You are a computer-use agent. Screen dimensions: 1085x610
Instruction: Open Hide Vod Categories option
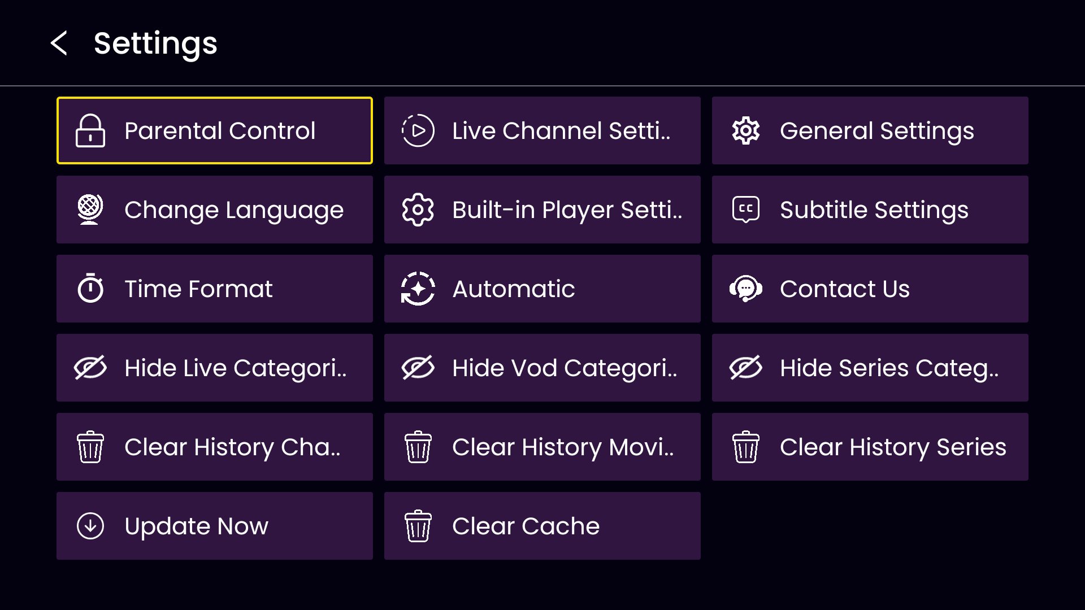(542, 368)
